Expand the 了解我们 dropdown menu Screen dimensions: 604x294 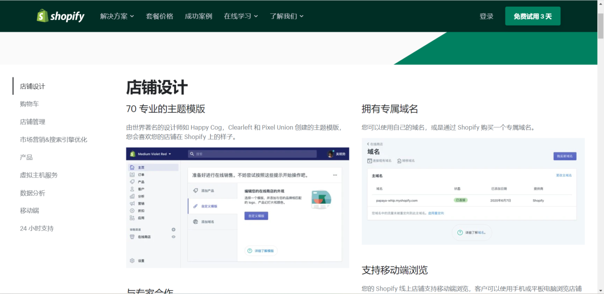(286, 16)
